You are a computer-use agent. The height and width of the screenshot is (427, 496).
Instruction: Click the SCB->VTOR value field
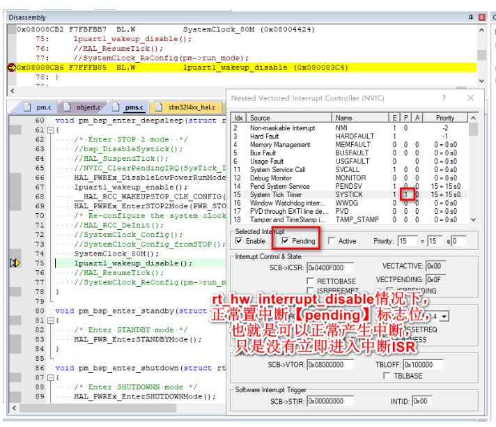330,365
